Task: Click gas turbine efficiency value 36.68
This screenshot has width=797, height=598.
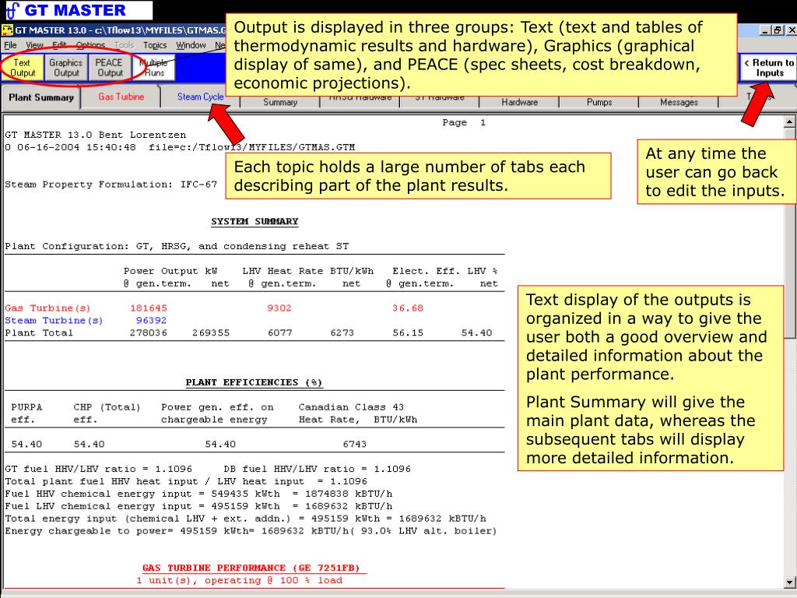Action: pyautogui.click(x=408, y=308)
